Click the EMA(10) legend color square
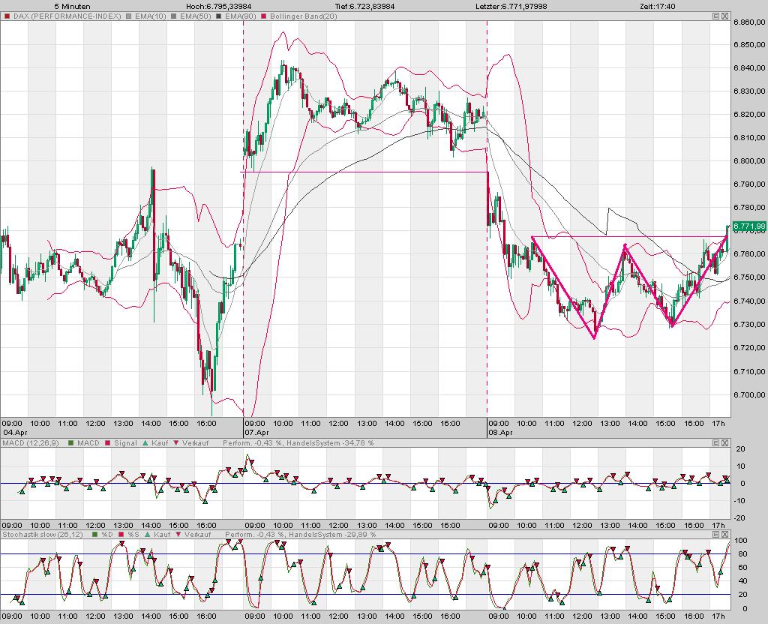768x624 pixels. (x=129, y=16)
